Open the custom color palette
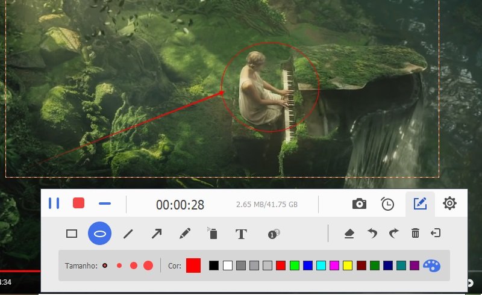482x295 pixels. click(x=431, y=265)
